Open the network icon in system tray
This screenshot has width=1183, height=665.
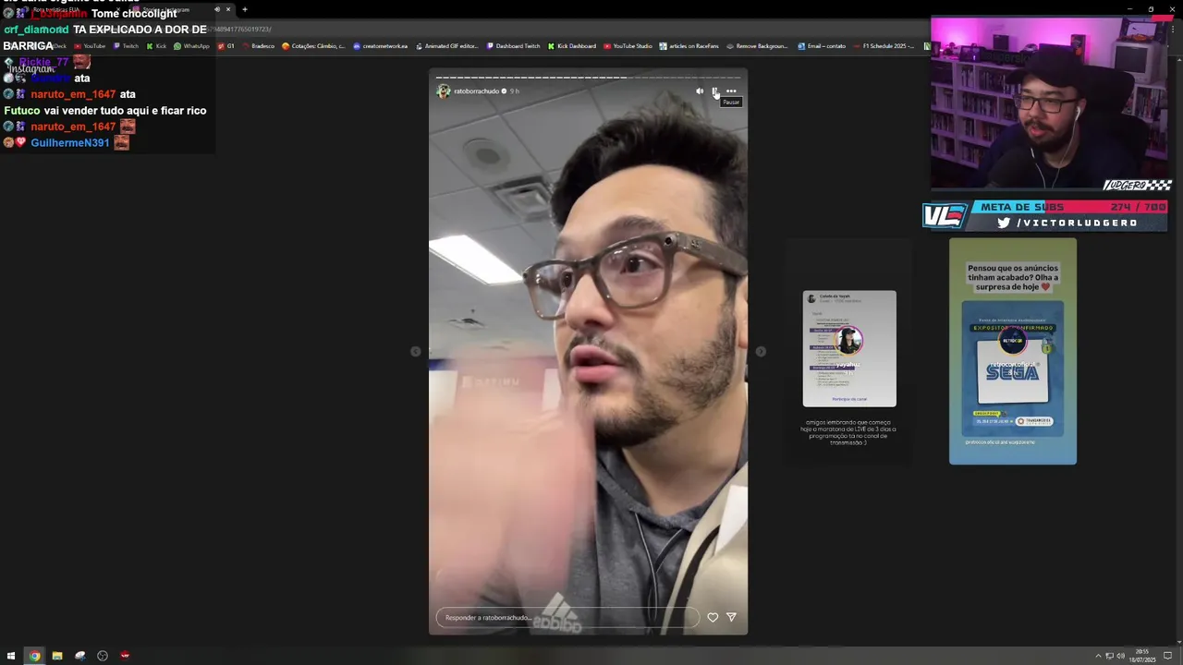tap(1110, 656)
